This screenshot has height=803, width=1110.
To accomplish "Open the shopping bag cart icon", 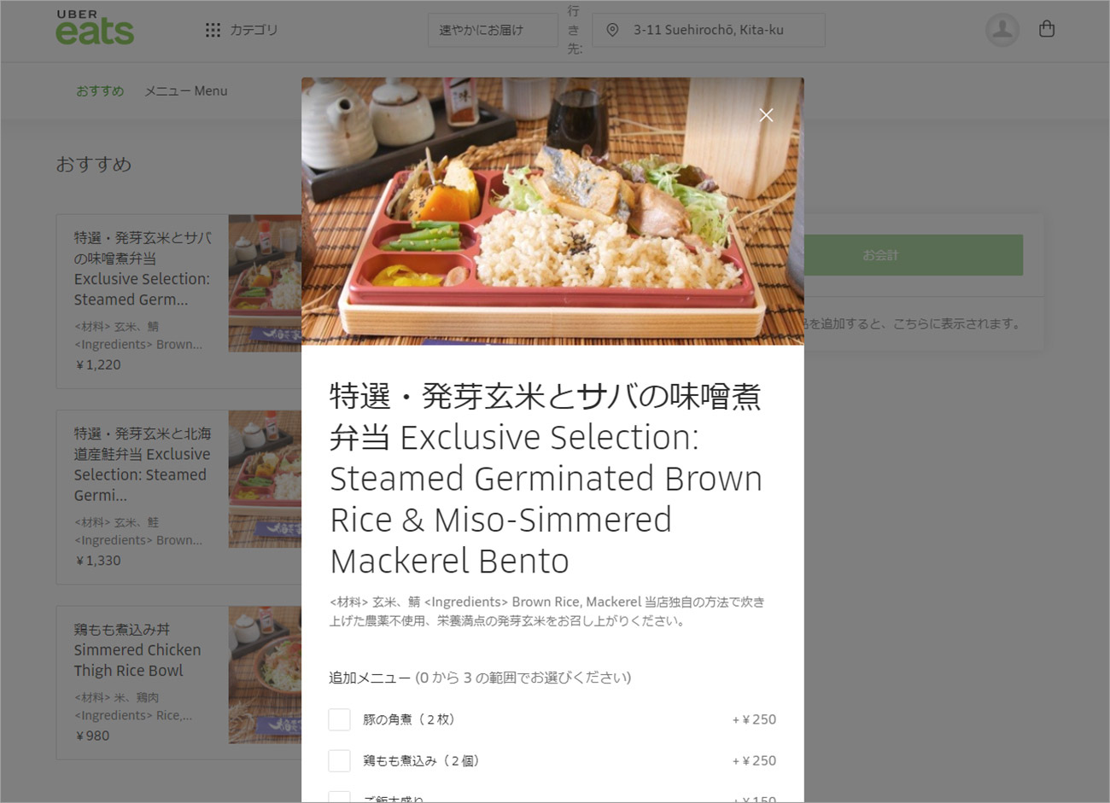I will pos(1047,29).
